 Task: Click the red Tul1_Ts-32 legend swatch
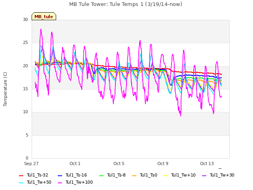(21, 176)
